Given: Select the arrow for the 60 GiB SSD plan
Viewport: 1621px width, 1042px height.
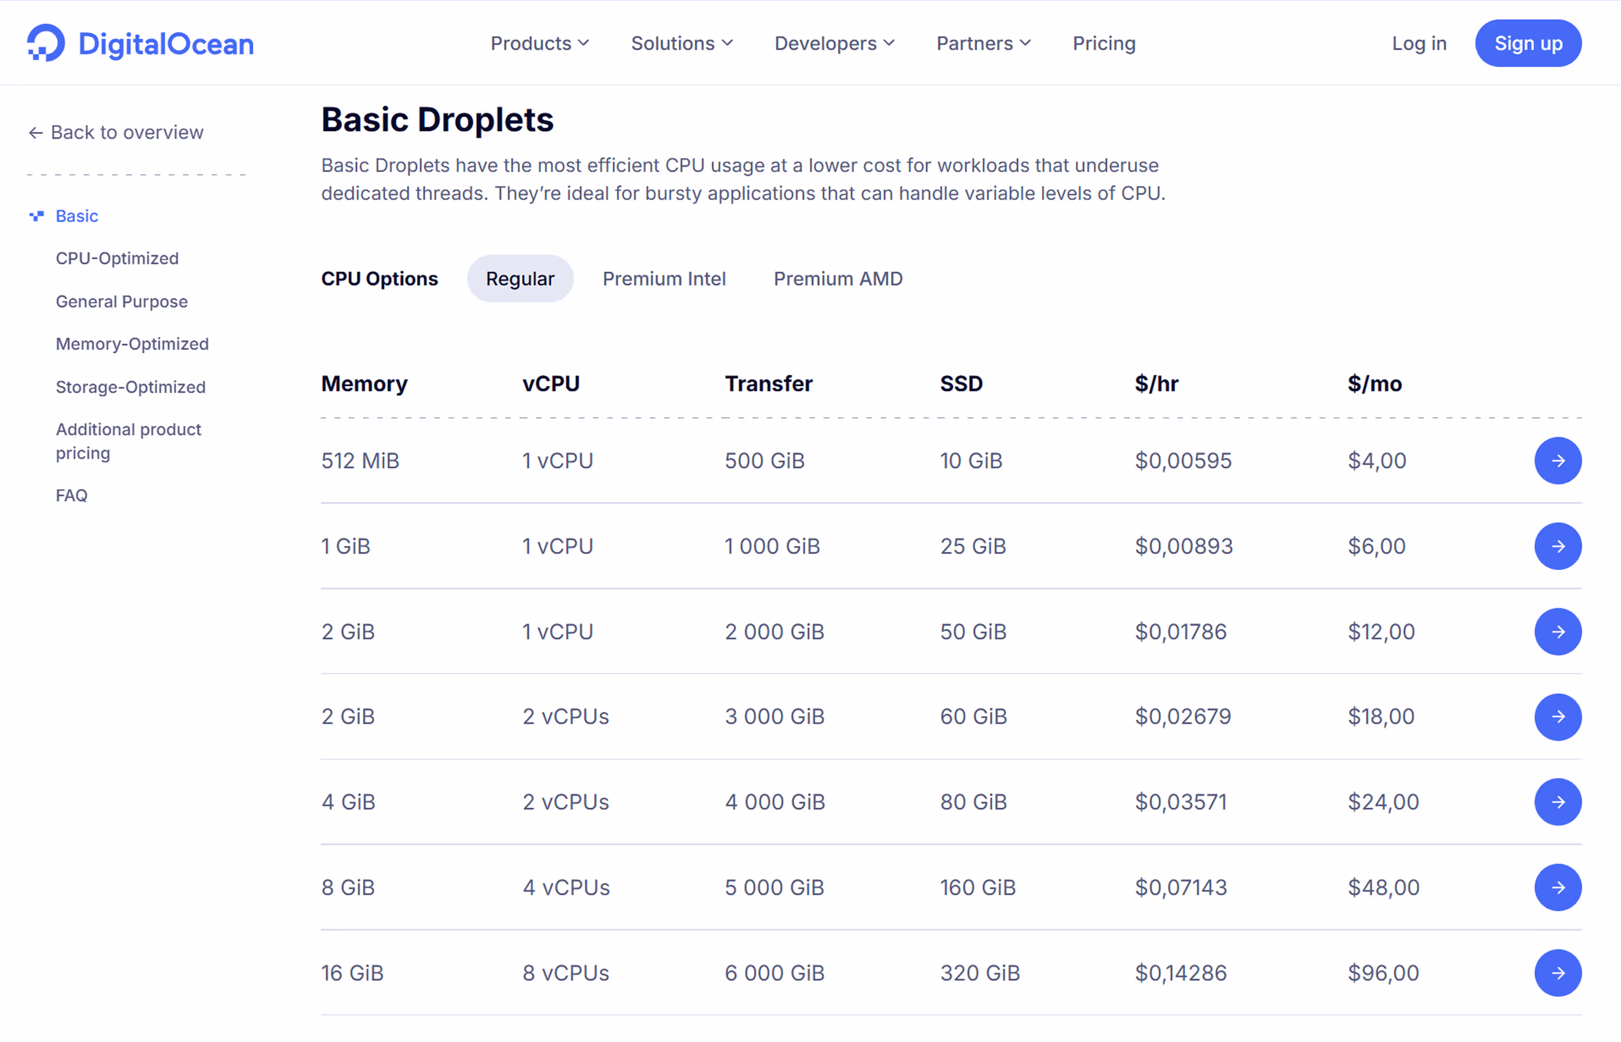Looking at the screenshot, I should tap(1557, 716).
